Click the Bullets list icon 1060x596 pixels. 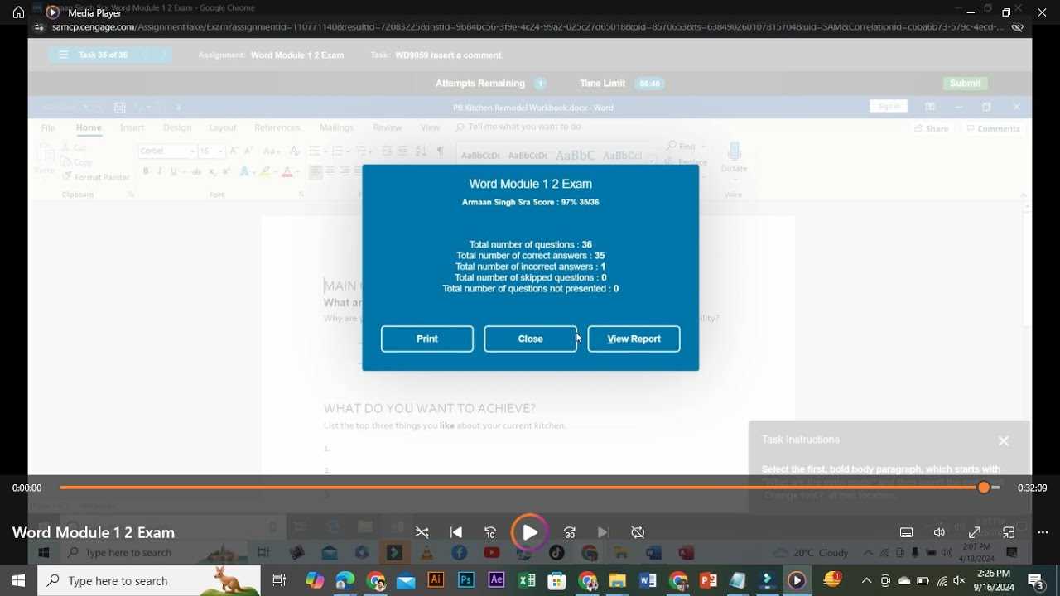314,151
